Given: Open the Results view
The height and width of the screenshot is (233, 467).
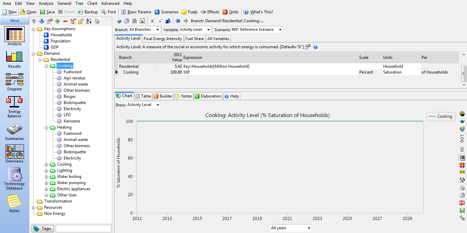Looking at the screenshot, I should pyautogui.click(x=14, y=60).
